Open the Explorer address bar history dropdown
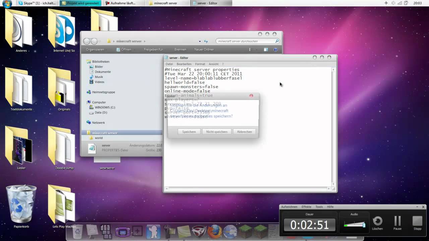The image size is (429, 241). 200,42
